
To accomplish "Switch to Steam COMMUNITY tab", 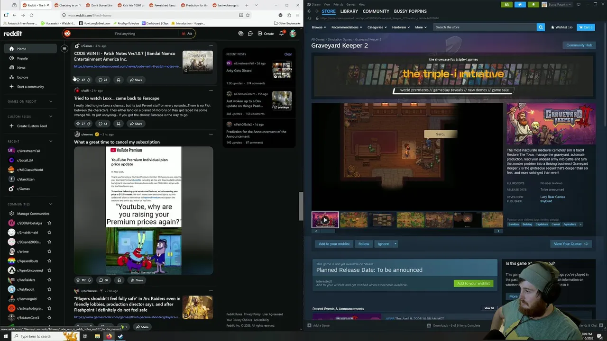I will click(x=376, y=11).
